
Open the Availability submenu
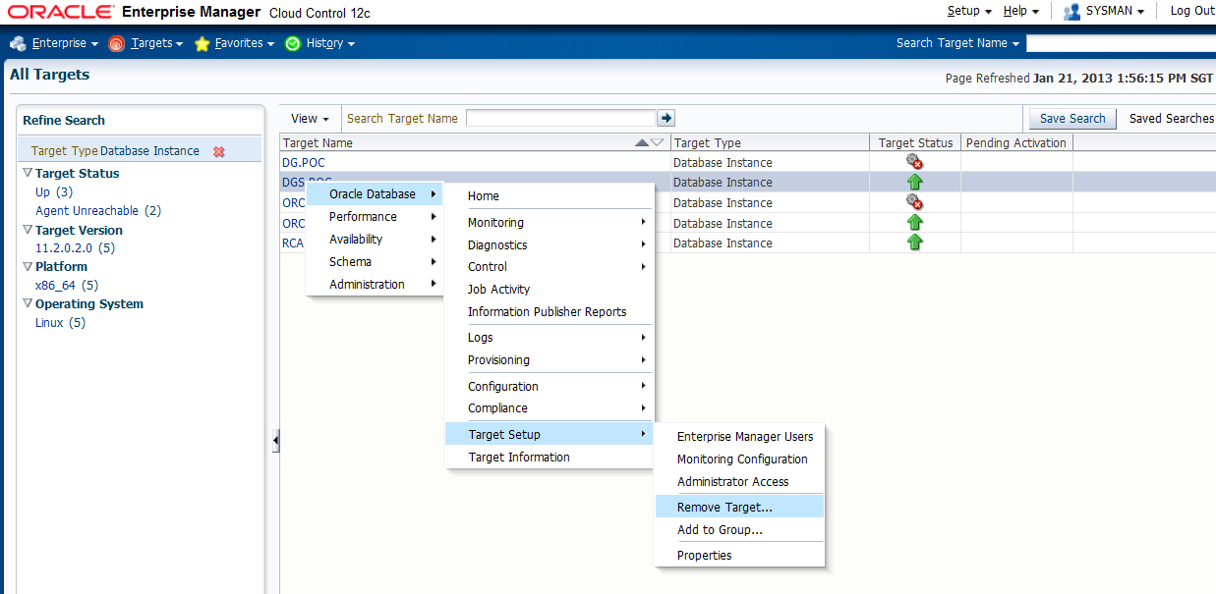click(x=375, y=240)
